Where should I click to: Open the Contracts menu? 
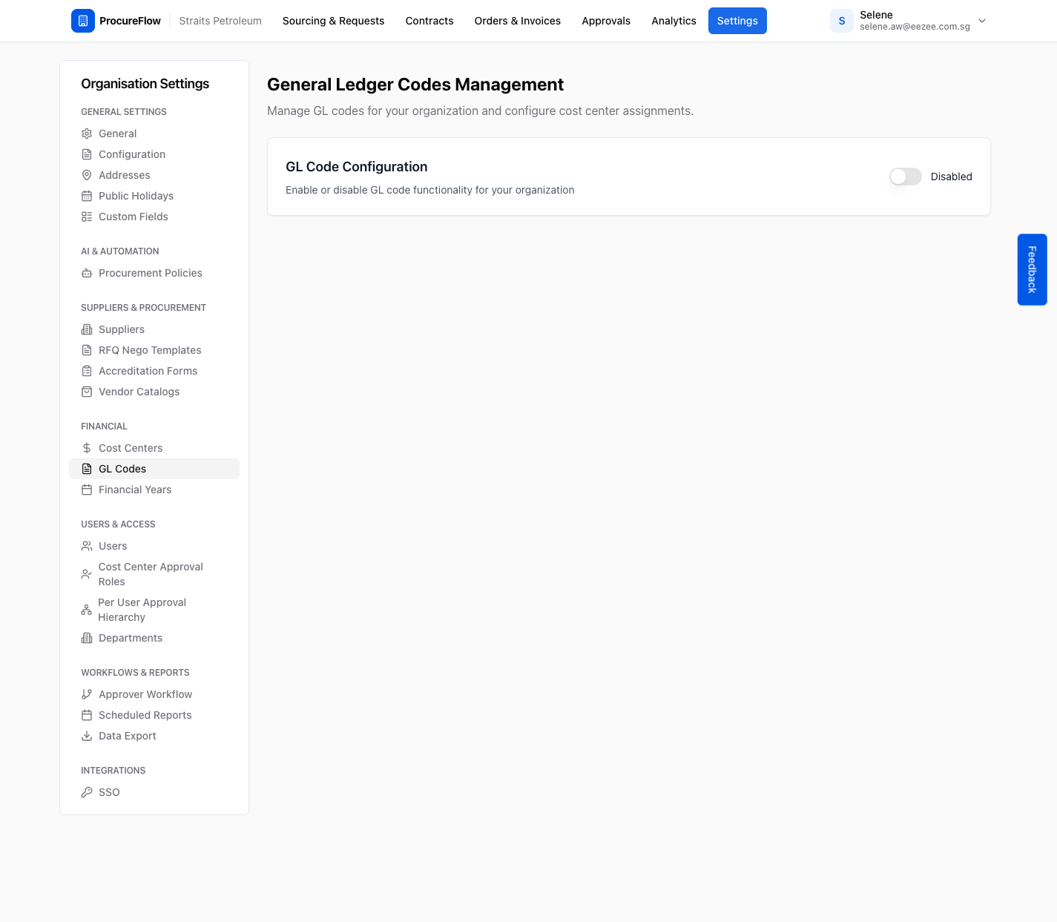[429, 21]
